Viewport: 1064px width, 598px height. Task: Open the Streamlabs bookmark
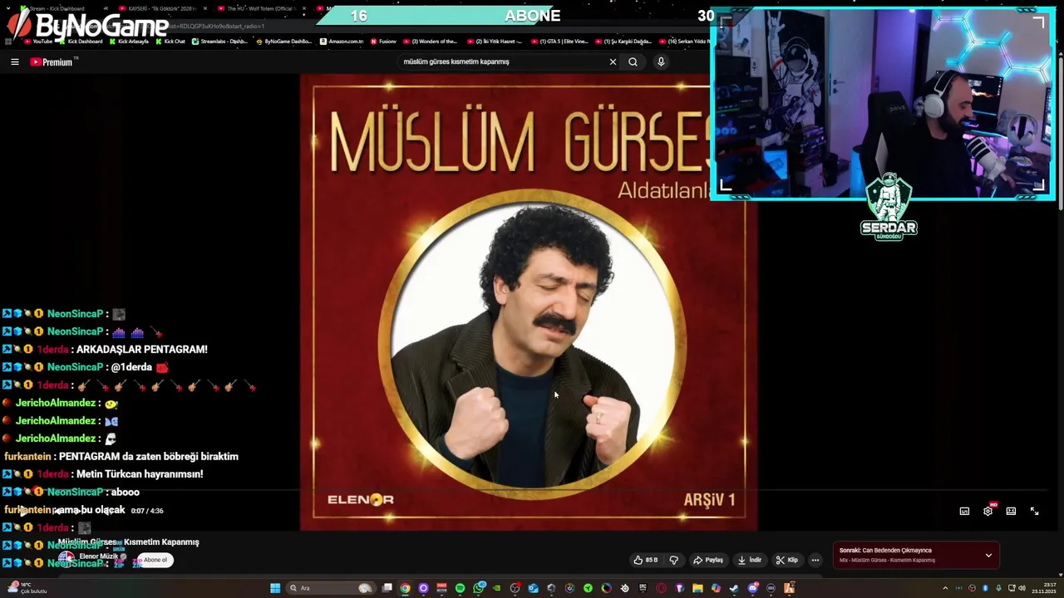point(220,41)
